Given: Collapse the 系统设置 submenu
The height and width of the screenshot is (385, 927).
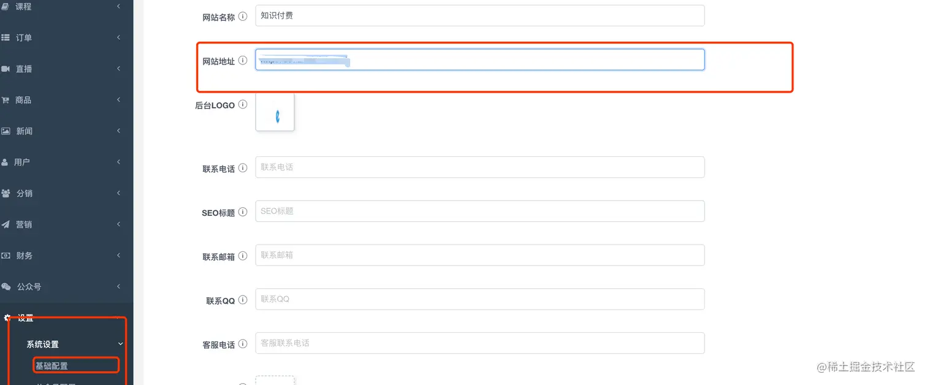Looking at the screenshot, I should [x=120, y=345].
